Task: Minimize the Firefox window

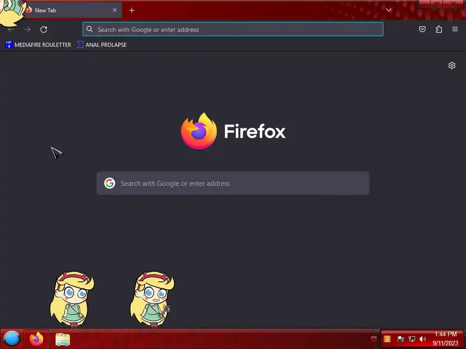Action: [425, 4]
